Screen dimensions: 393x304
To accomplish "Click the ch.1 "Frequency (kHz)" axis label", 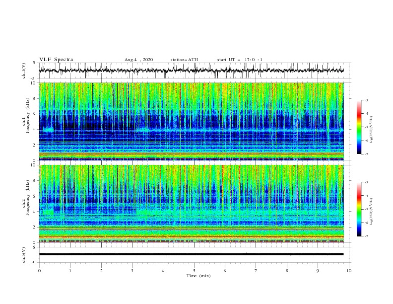I will (28, 115).
